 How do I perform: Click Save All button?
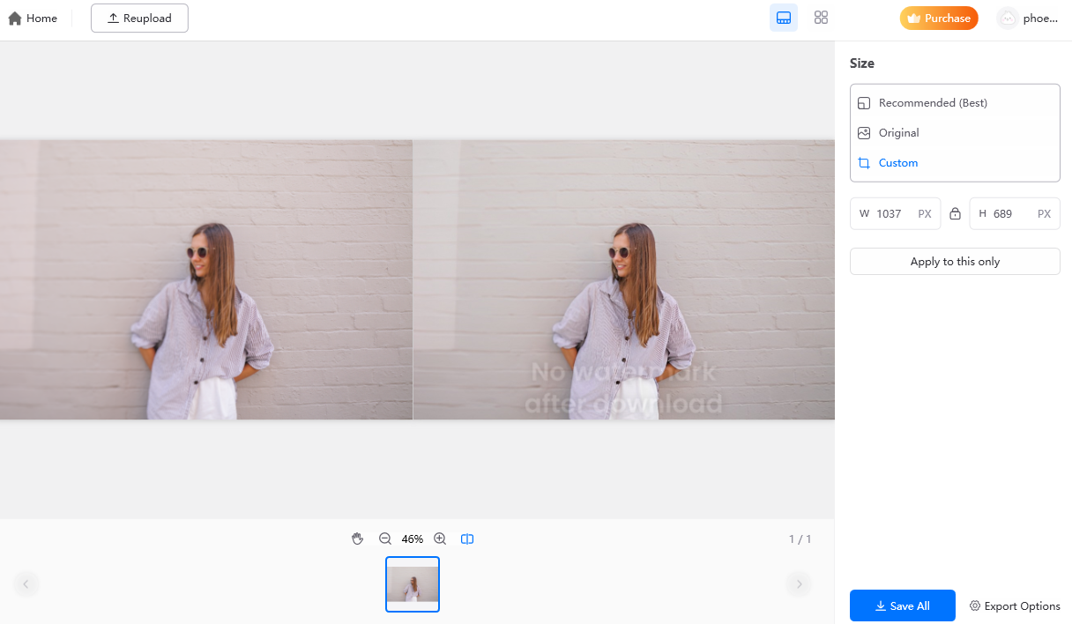902,605
